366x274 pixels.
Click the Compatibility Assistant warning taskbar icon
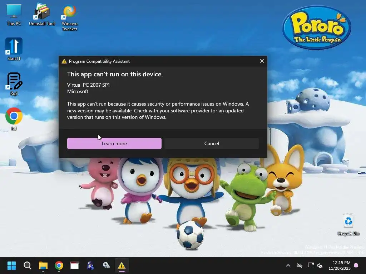pyautogui.click(x=122, y=265)
